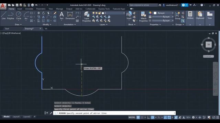Click the customize wrench icon in command line
Image resolution: width=220 pixels, height=123 pixels.
51,113
